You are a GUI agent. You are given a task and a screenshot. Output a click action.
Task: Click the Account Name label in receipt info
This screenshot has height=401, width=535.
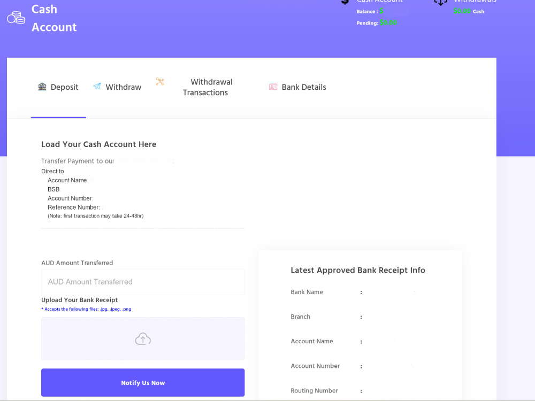click(x=312, y=341)
